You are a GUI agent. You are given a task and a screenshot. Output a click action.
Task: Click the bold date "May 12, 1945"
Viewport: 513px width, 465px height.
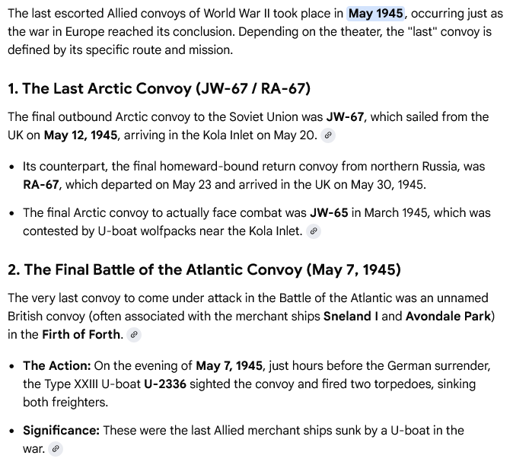80,135
